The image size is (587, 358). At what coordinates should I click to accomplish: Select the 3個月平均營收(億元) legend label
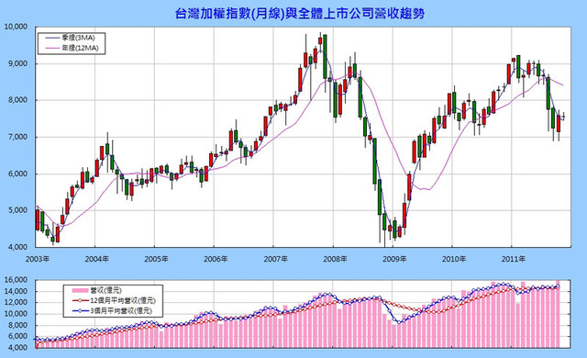click(121, 311)
